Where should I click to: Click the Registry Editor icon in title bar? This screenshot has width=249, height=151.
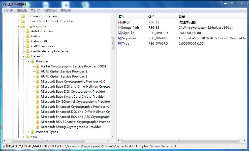click(x=4, y=4)
